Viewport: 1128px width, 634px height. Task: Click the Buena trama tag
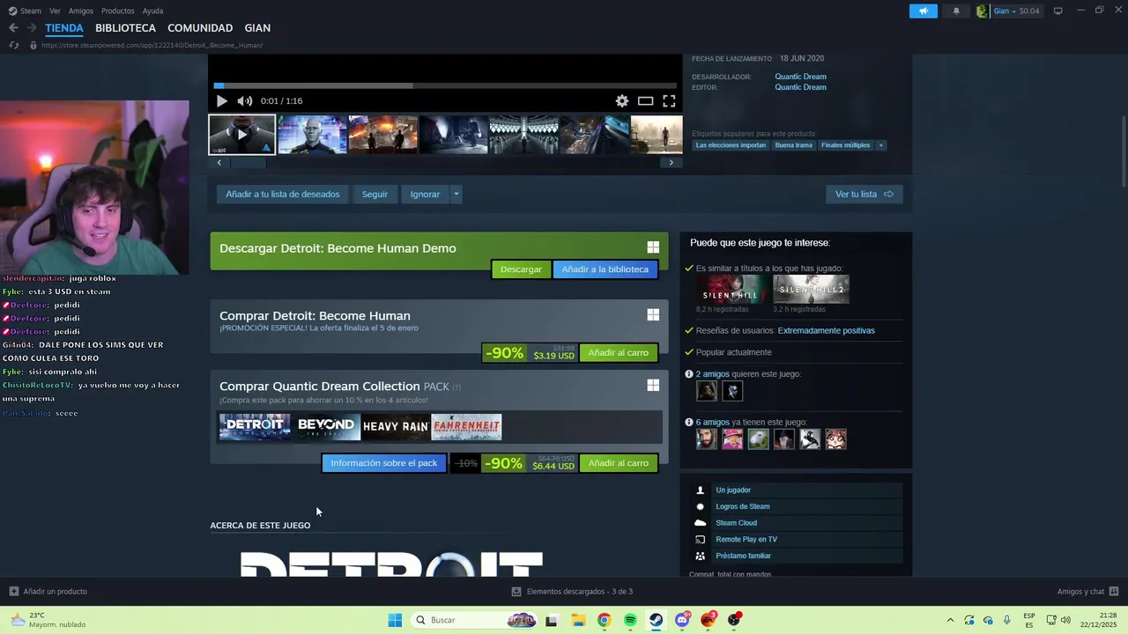tap(793, 145)
